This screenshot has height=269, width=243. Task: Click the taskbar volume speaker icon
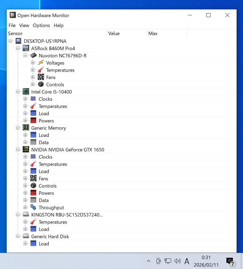point(177,261)
